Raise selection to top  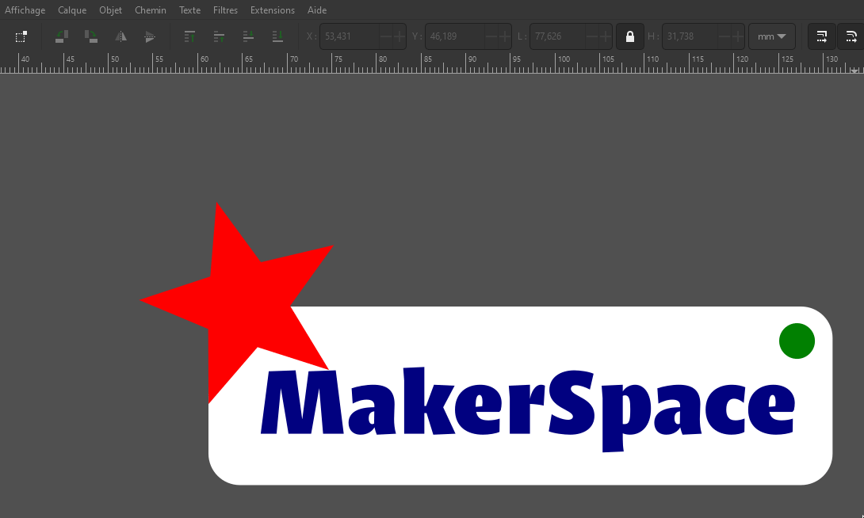189,36
